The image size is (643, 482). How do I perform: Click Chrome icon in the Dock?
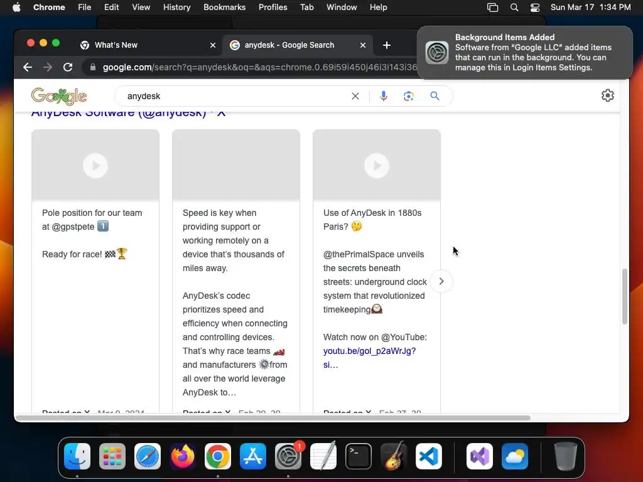(x=218, y=456)
